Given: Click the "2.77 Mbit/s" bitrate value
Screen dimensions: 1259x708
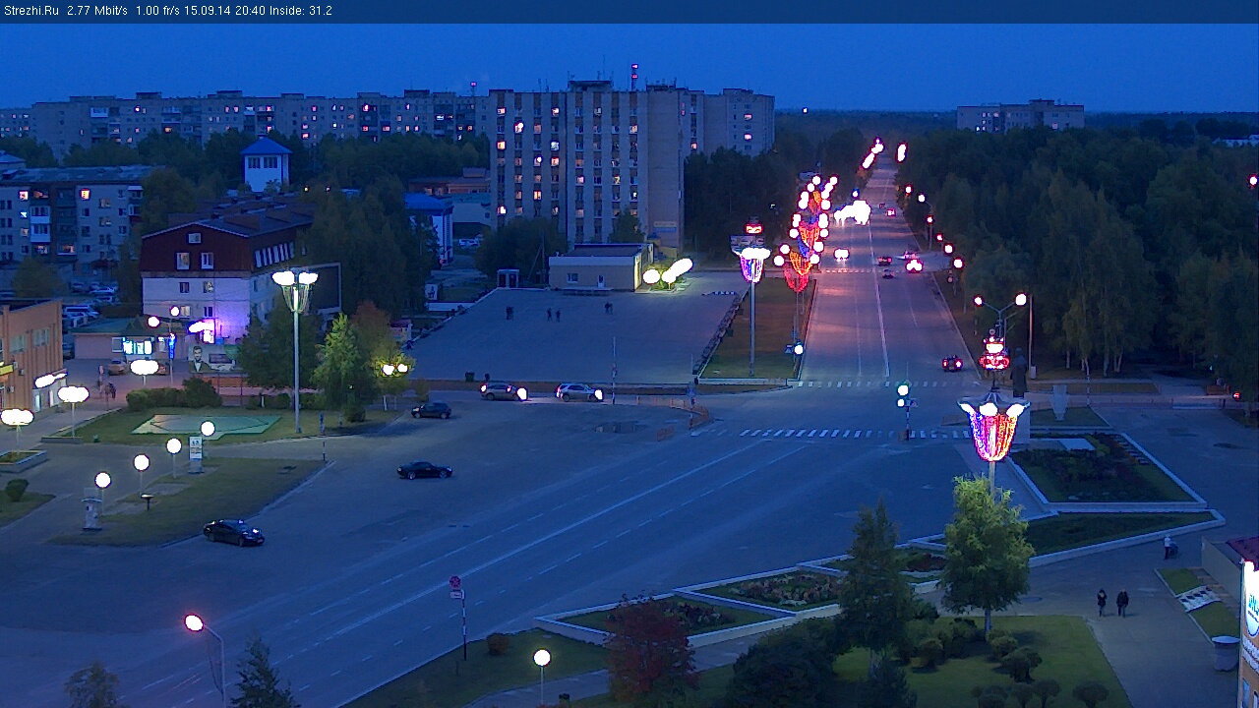Looking at the screenshot, I should point(97,11).
